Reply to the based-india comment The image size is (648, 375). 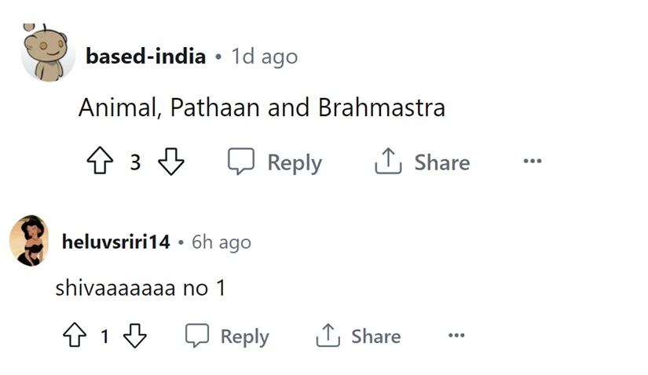pyautogui.click(x=275, y=162)
